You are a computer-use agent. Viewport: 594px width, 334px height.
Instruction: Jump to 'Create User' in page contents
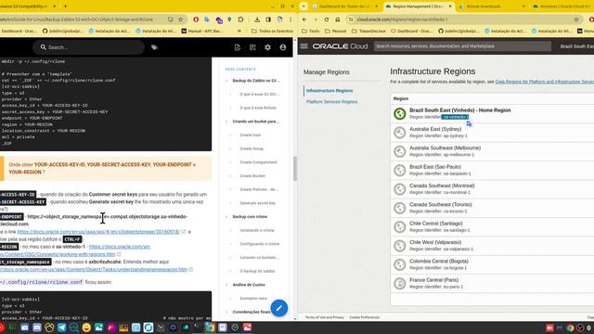click(x=251, y=135)
